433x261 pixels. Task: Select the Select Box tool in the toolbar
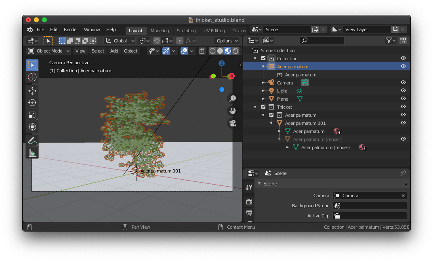(32, 65)
